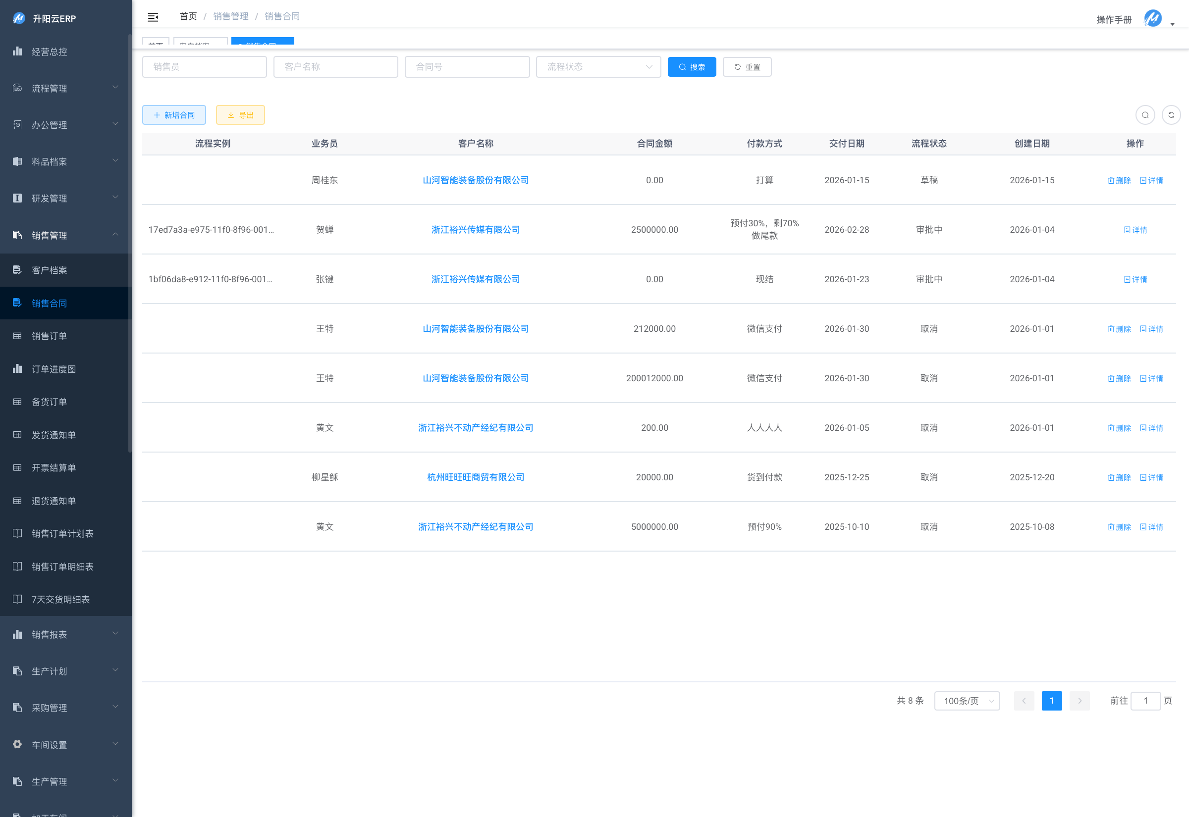Click the blue 搜索 button
Screen dimensions: 1189x817
691,67
